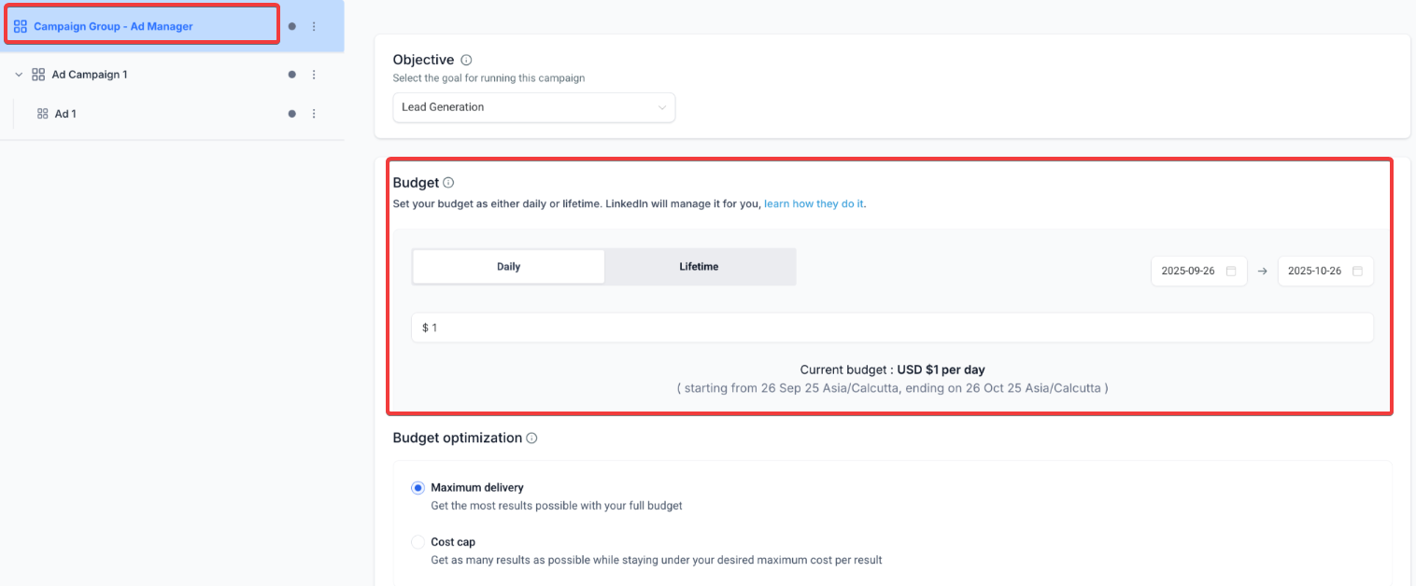Open the Lead Generation objective dropdown

click(533, 107)
